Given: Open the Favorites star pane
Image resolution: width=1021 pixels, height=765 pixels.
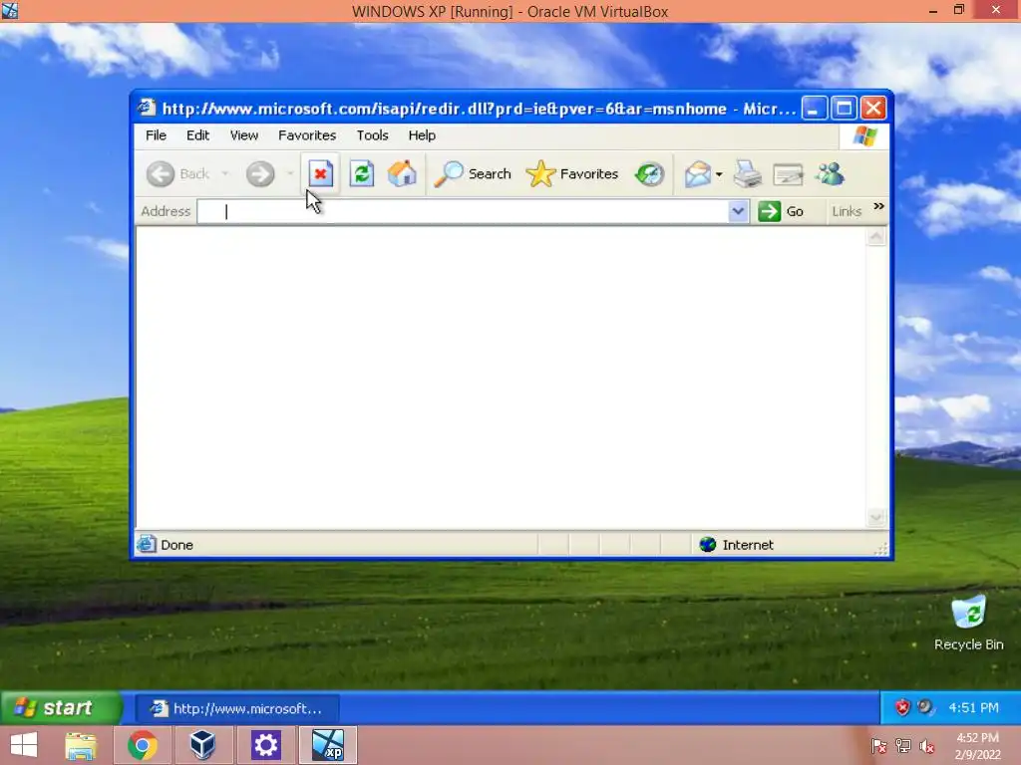Looking at the screenshot, I should tap(571, 173).
